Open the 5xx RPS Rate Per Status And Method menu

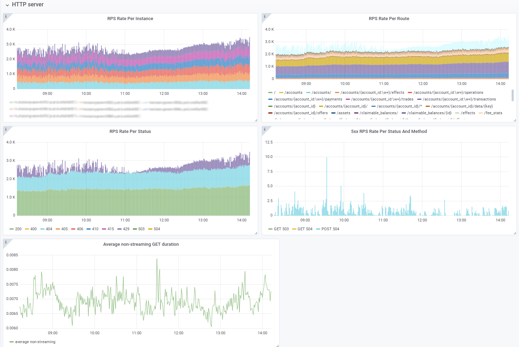tap(389, 132)
